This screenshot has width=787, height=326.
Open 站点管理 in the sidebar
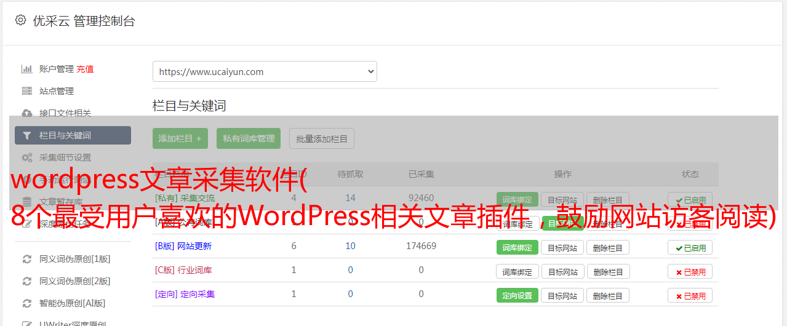[x=57, y=91]
